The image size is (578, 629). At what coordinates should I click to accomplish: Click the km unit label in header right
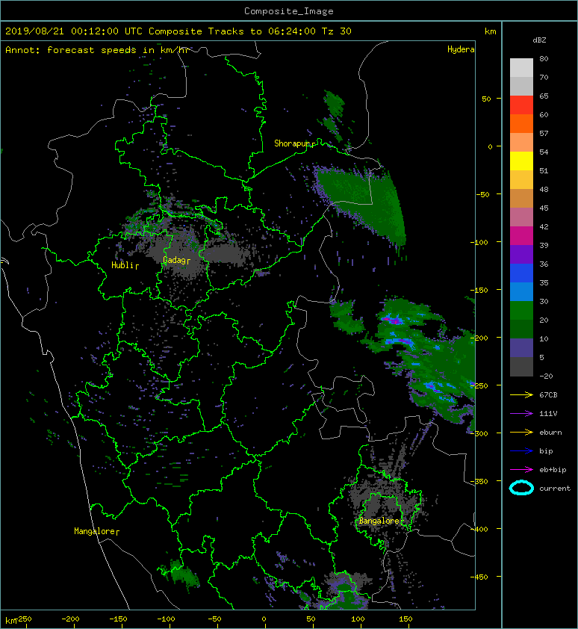(490, 31)
